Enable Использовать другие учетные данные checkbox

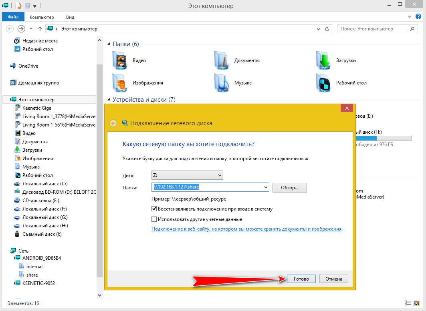click(x=154, y=219)
